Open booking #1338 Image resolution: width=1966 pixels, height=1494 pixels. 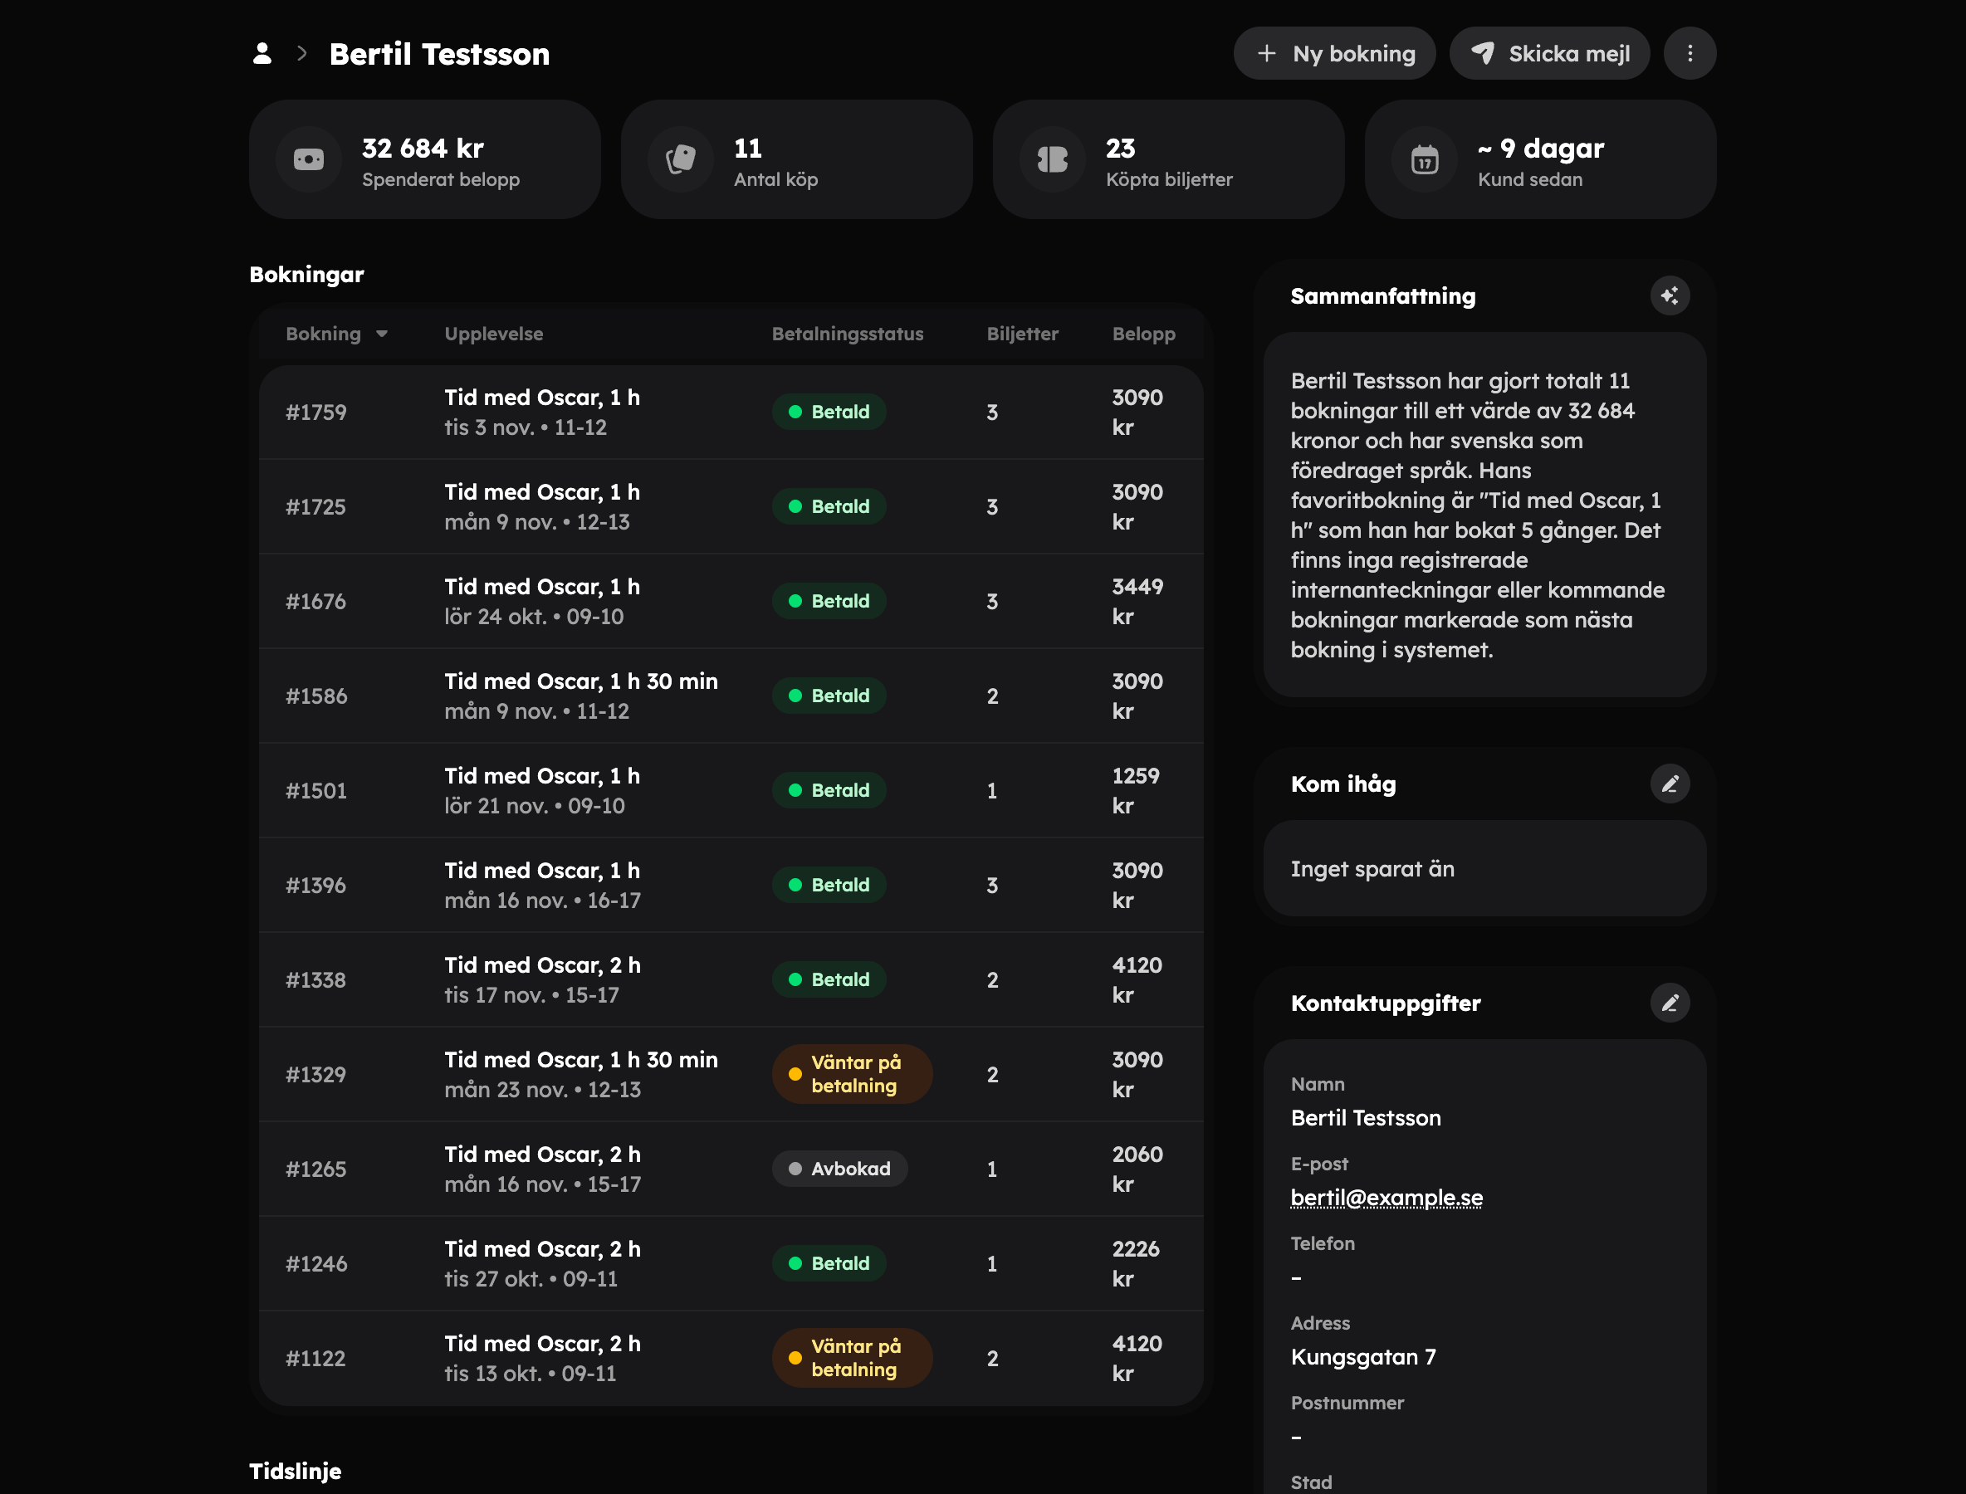731,980
